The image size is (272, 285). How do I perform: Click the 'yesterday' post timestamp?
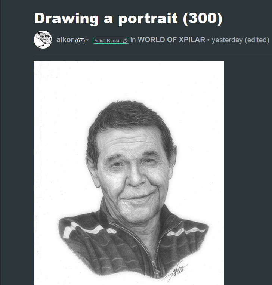click(227, 40)
